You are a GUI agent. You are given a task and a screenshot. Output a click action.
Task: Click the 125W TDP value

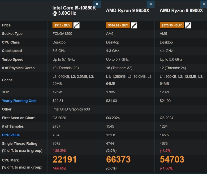click(57, 92)
